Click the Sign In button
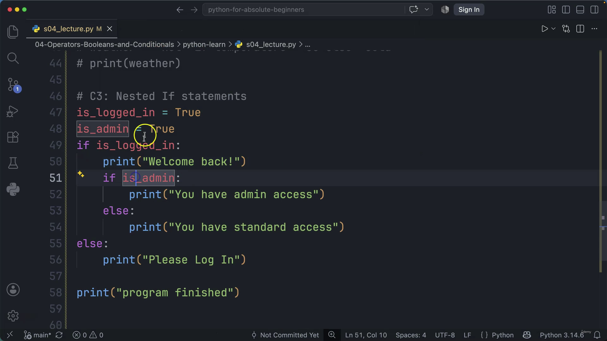607x341 pixels. [469, 9]
